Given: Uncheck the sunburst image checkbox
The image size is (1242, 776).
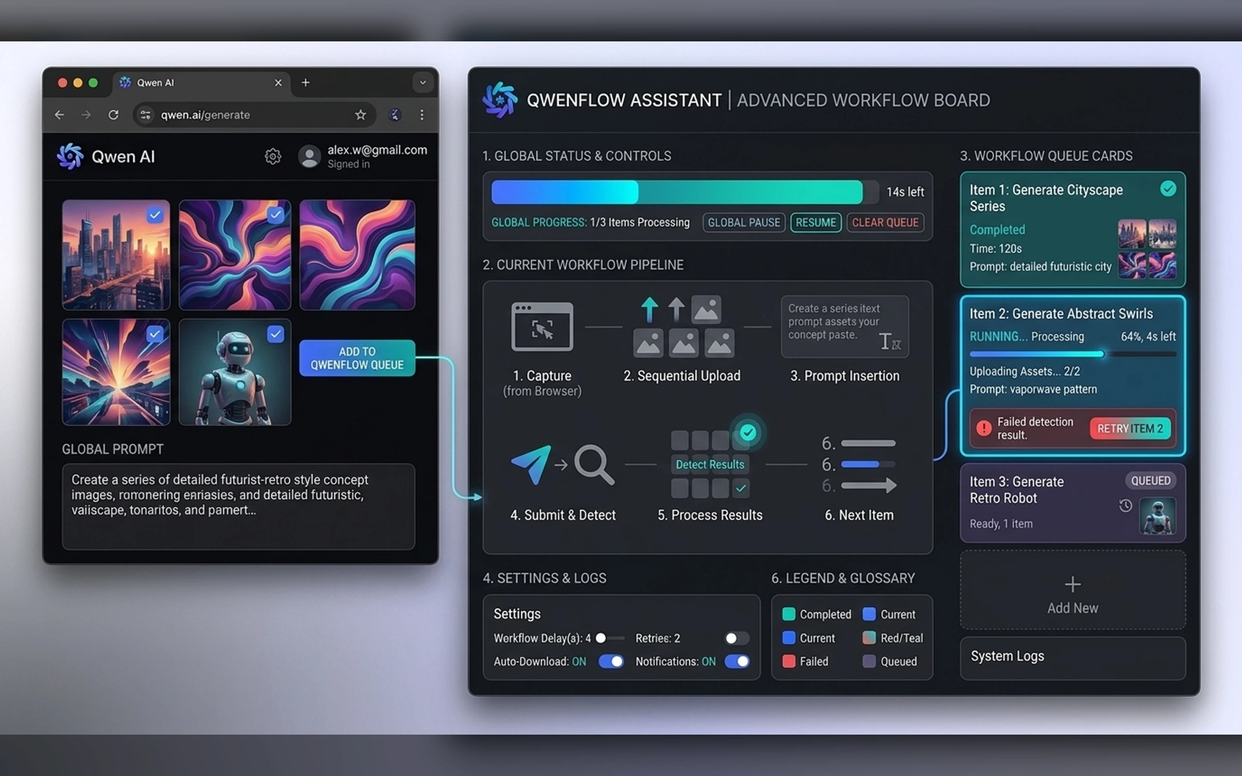Looking at the screenshot, I should 155,334.
